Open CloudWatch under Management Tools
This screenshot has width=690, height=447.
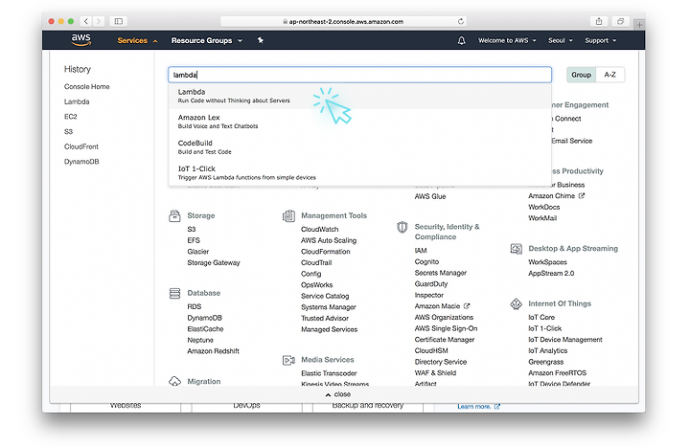pyautogui.click(x=319, y=229)
